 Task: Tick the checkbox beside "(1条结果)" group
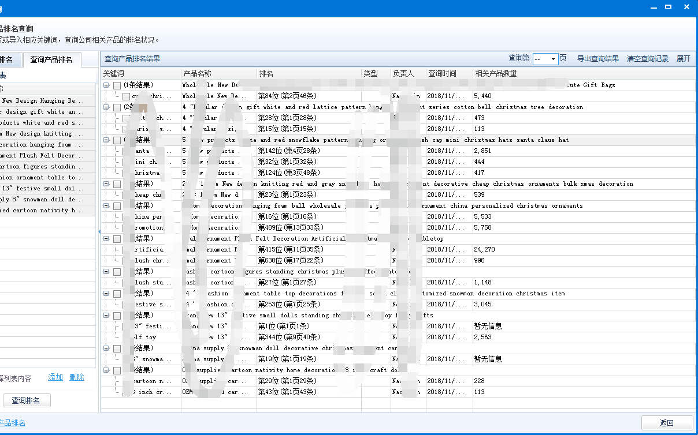coord(117,85)
